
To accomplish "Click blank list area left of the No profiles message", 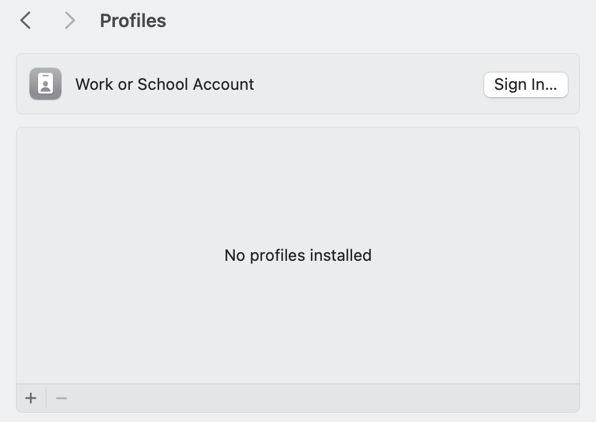I will coord(117,255).
